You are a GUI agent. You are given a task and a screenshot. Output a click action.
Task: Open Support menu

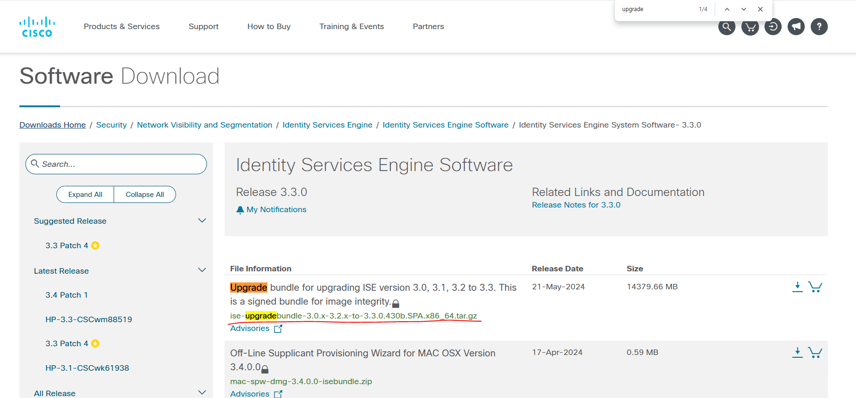tap(203, 26)
